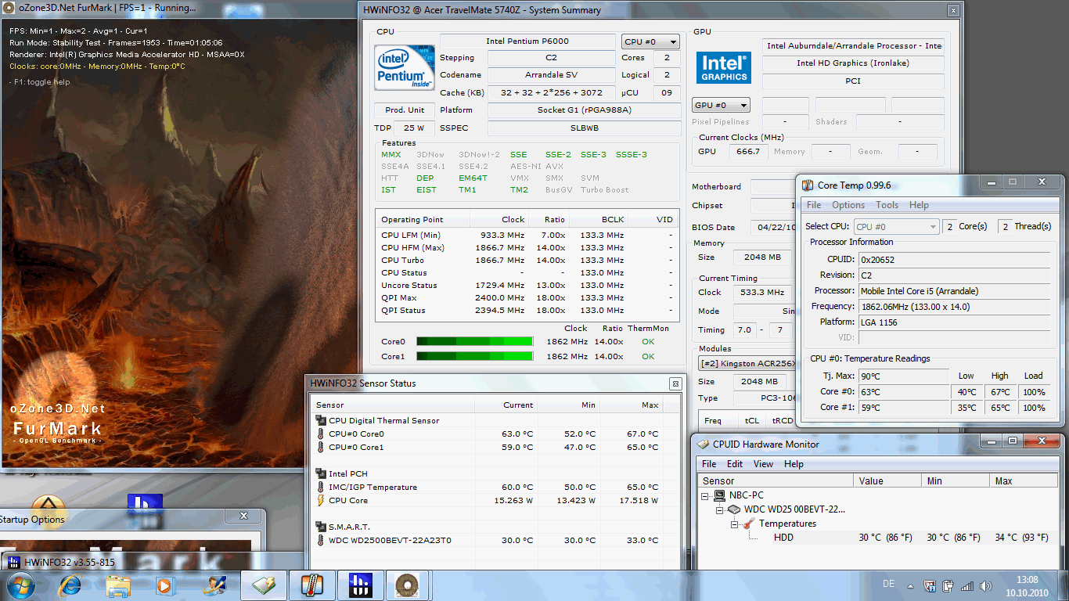The height and width of the screenshot is (601, 1069).
Task: Switch to CPUID Hardware Monitor taskbar button
Action: pyautogui.click(x=263, y=585)
